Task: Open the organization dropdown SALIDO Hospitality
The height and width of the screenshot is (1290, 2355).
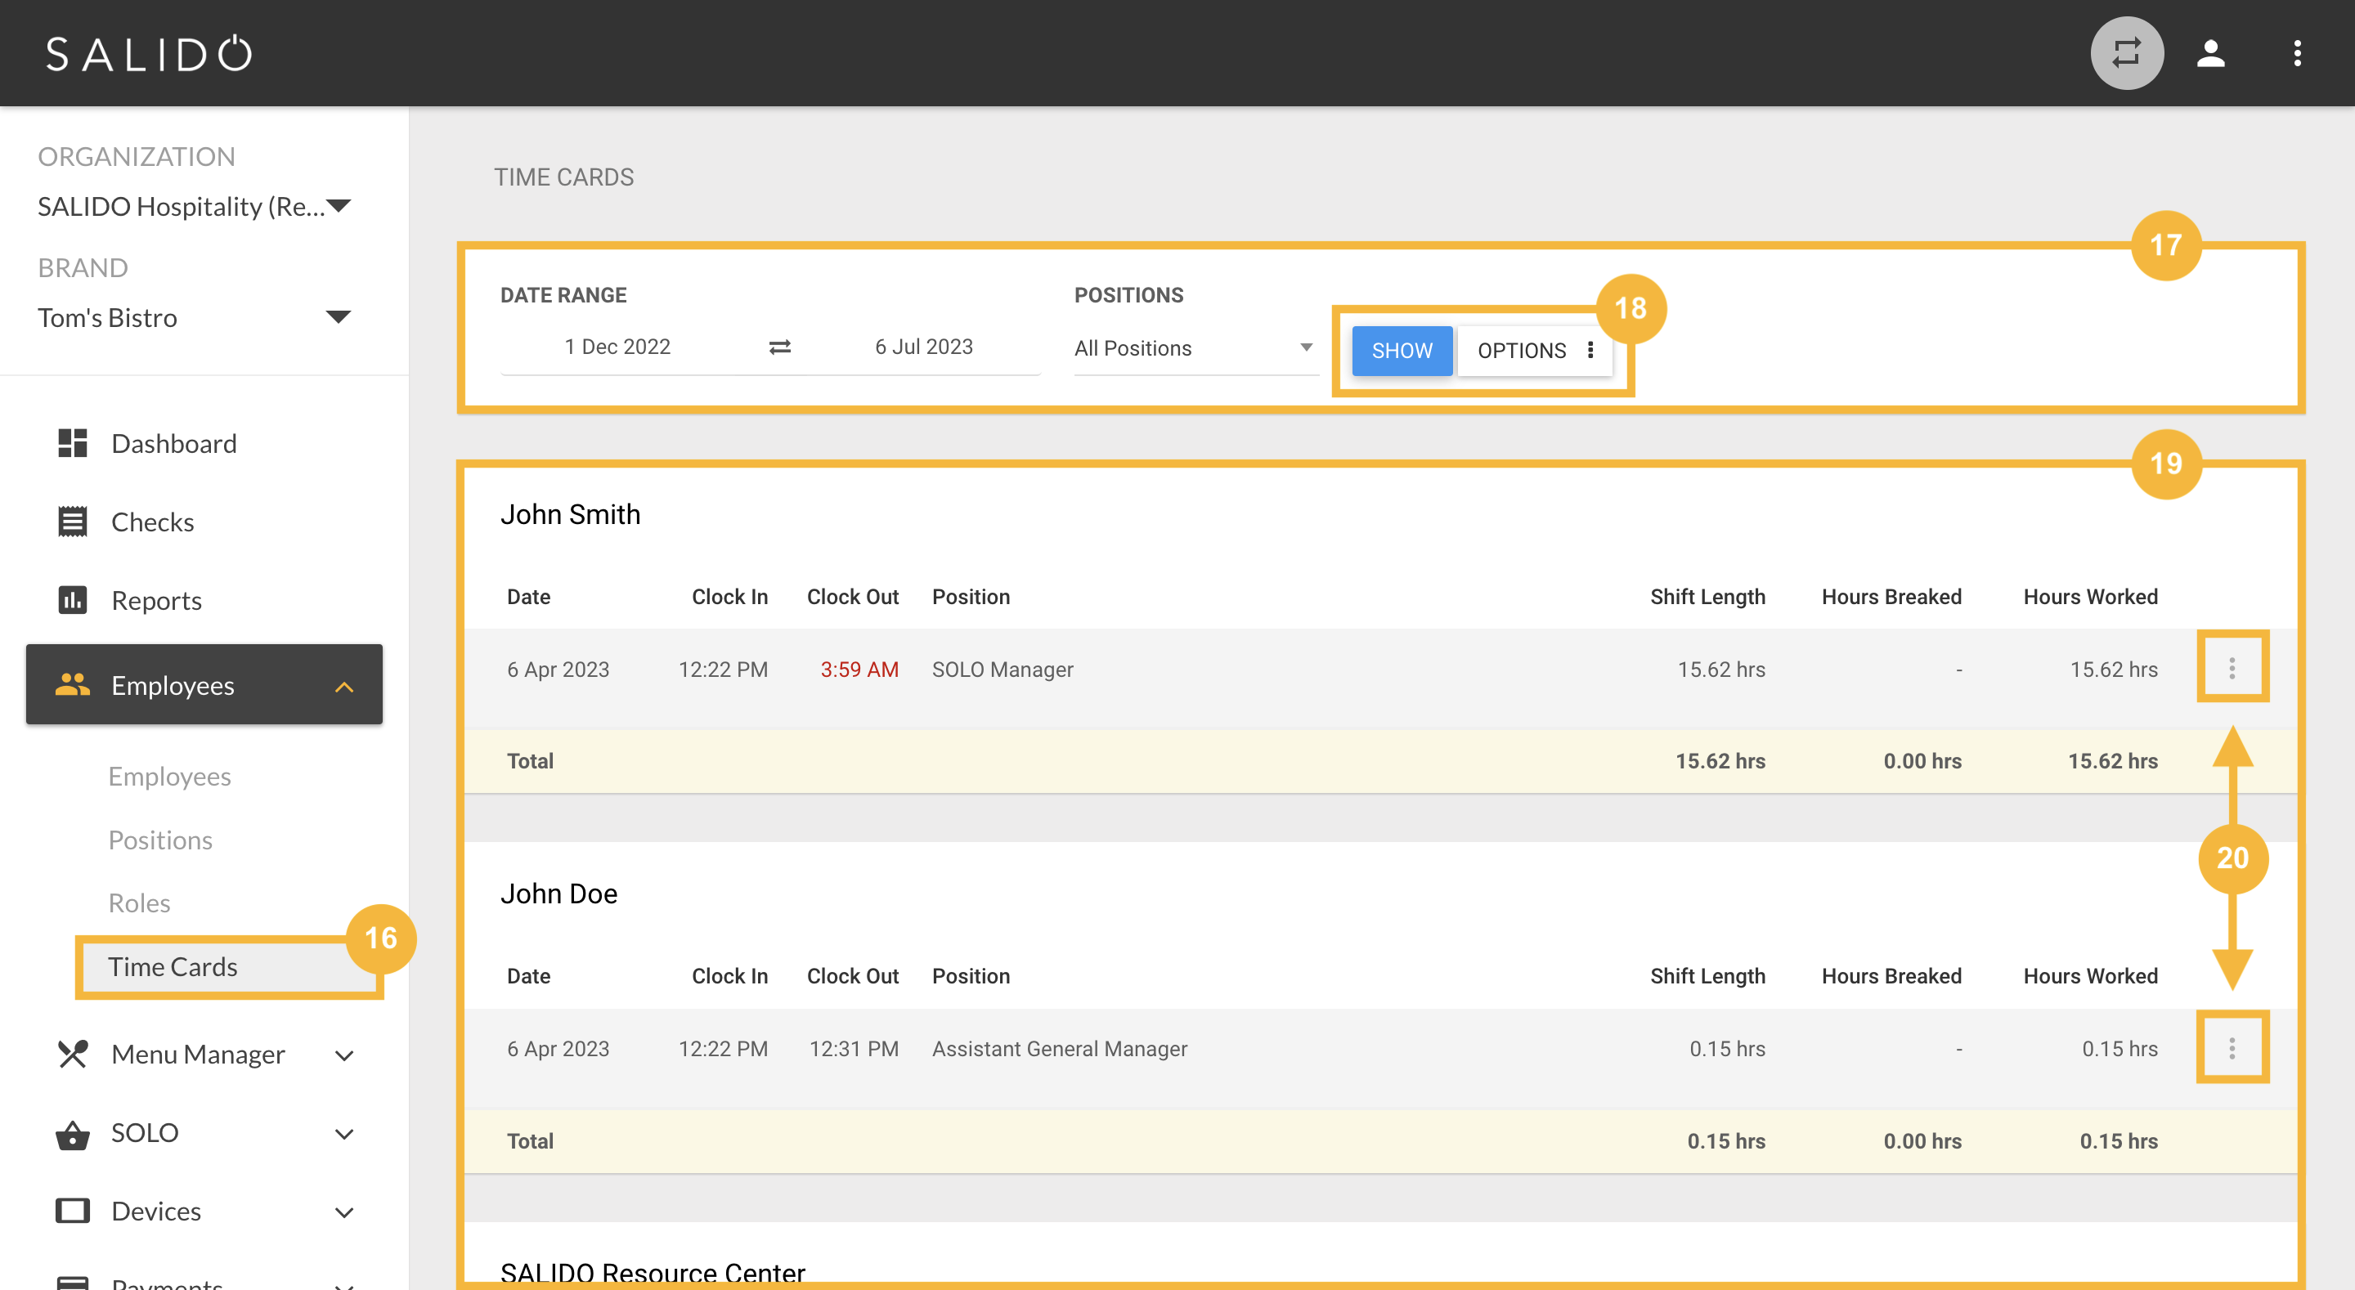Action: coord(194,206)
